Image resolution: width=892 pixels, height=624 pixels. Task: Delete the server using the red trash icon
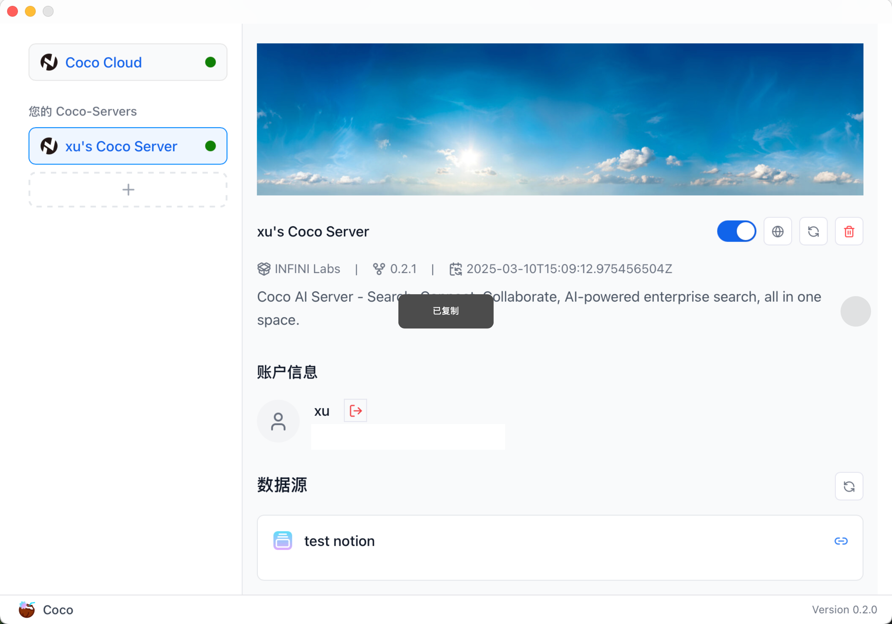point(849,232)
